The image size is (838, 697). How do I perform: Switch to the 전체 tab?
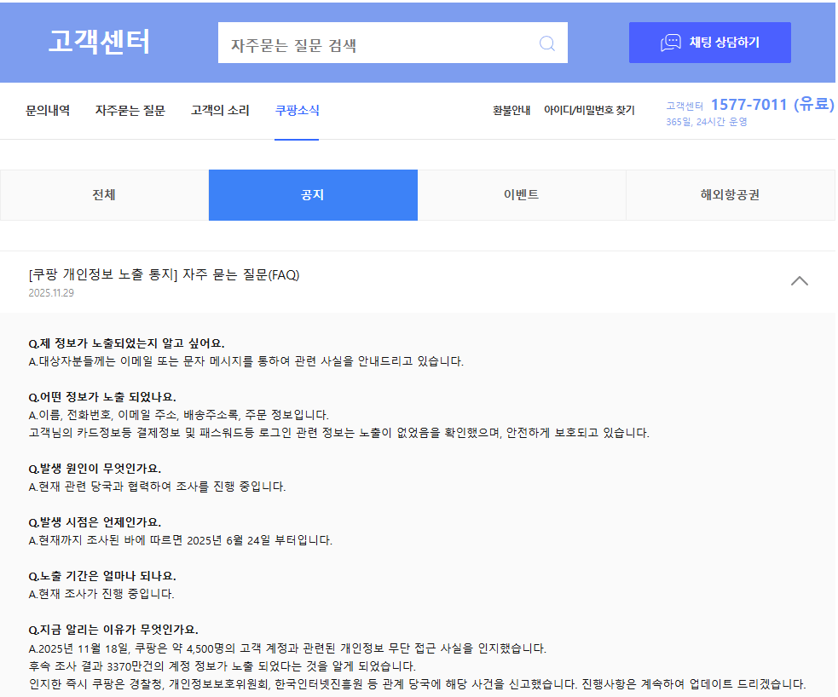click(104, 195)
